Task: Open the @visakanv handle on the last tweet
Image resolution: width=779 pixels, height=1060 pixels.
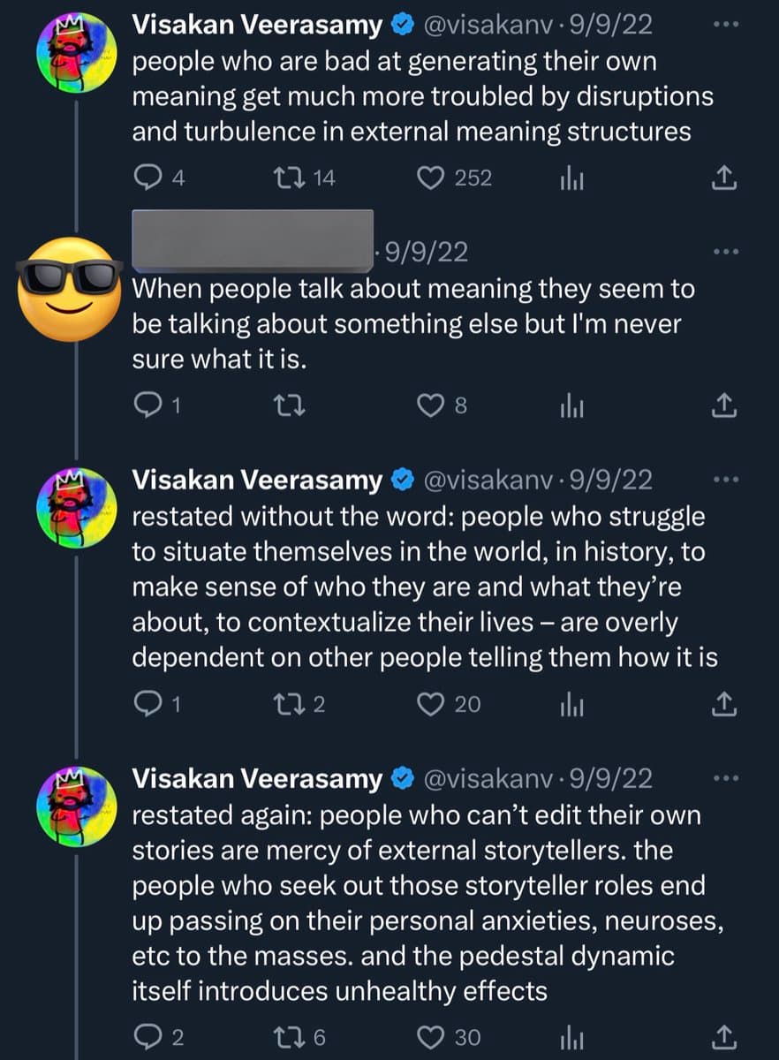Action: [493, 778]
